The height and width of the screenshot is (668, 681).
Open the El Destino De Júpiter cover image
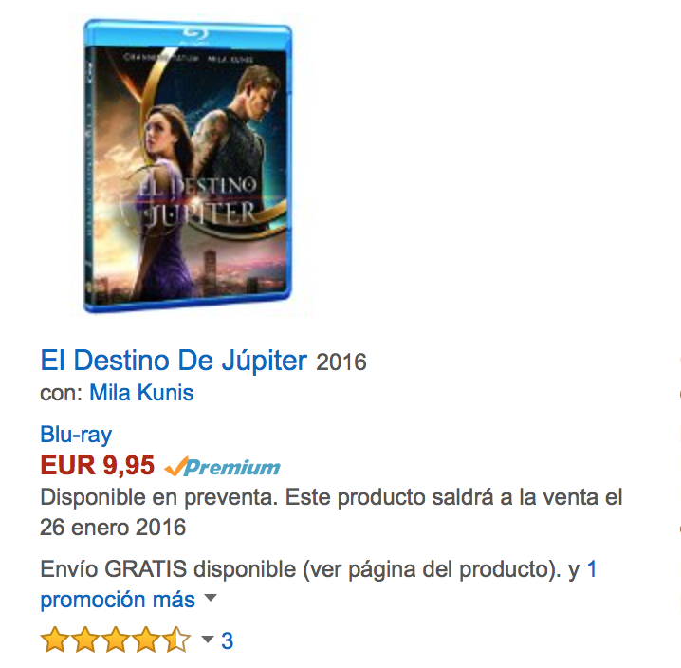pos(188,166)
